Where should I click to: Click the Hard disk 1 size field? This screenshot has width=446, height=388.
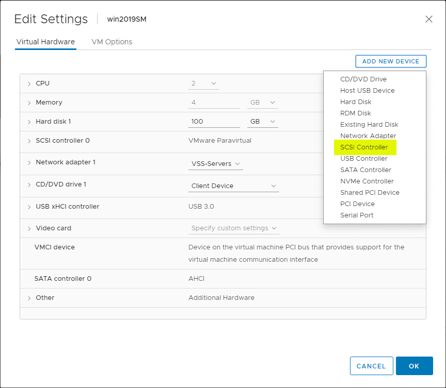[214, 121]
